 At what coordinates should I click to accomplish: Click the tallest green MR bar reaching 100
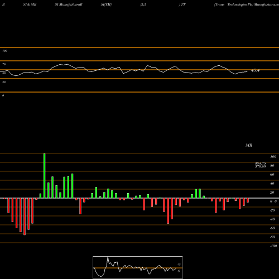click(44, 176)
